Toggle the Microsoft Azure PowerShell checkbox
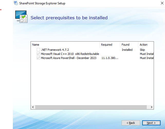The image size is (165, 129). coord(38,58)
